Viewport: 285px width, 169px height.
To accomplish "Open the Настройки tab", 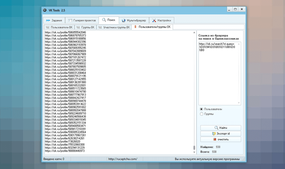I will click(161, 20).
